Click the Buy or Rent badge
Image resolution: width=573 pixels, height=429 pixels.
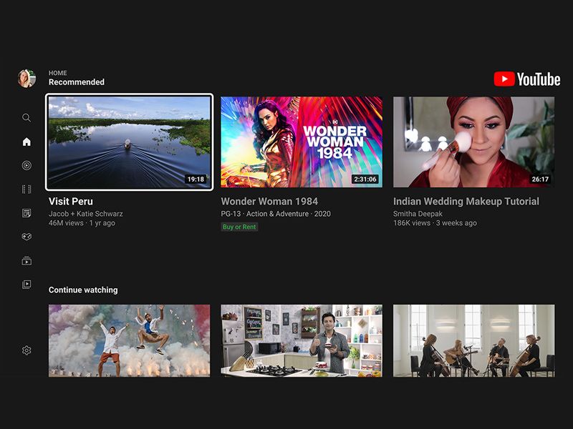coord(239,227)
